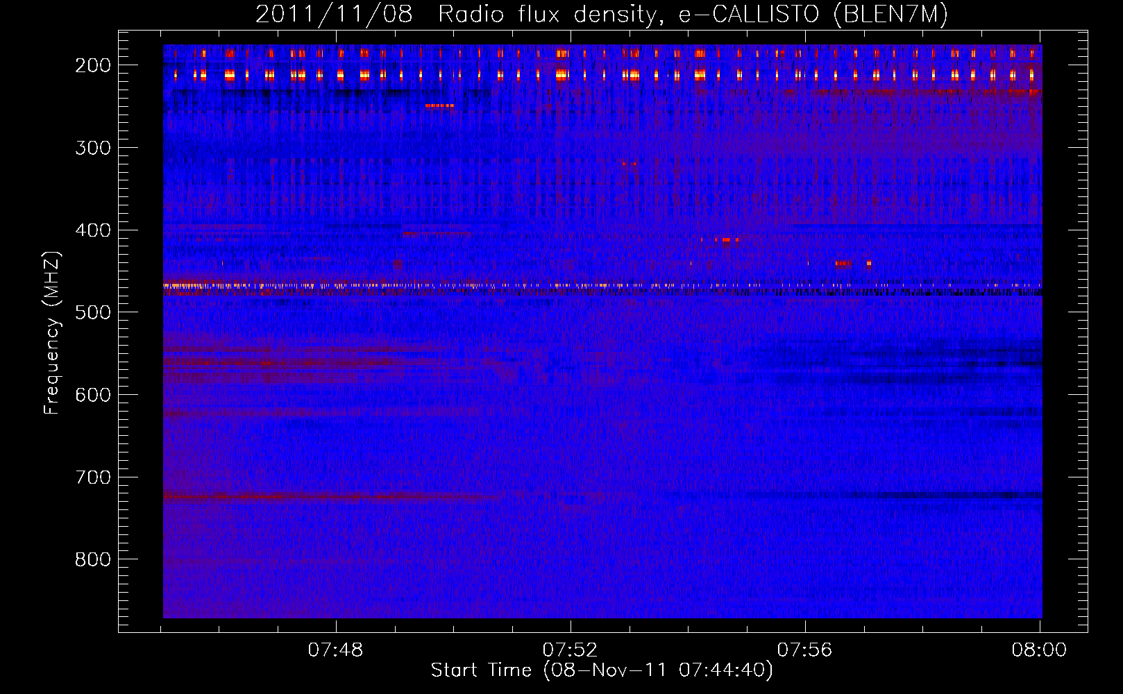This screenshot has width=1123, height=694.
Task: Click the 800 frequency tick label
Action: pyautogui.click(x=93, y=559)
